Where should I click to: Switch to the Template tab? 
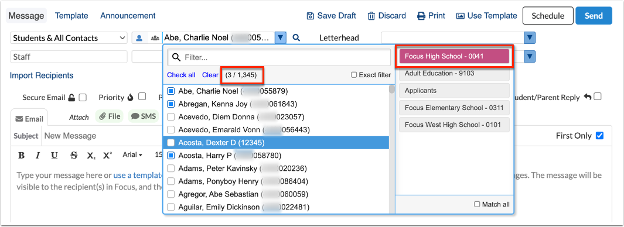click(x=71, y=16)
